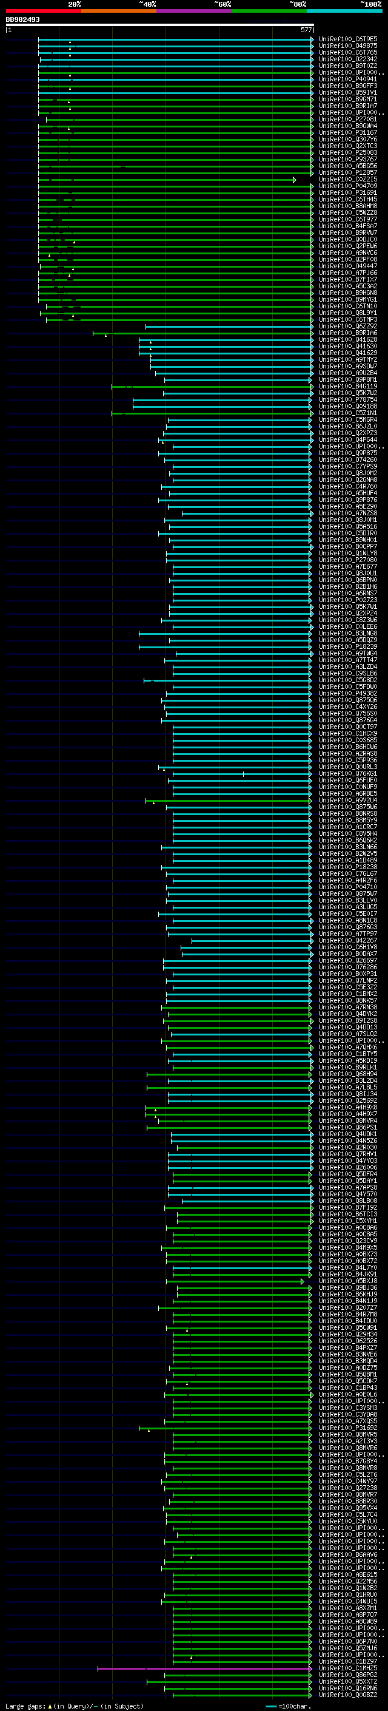Select hit label UniRef100_Q307Y6

pos(348,140)
